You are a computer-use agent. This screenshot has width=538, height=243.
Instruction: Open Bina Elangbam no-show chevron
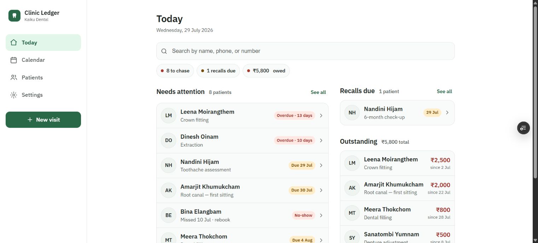[x=321, y=215]
